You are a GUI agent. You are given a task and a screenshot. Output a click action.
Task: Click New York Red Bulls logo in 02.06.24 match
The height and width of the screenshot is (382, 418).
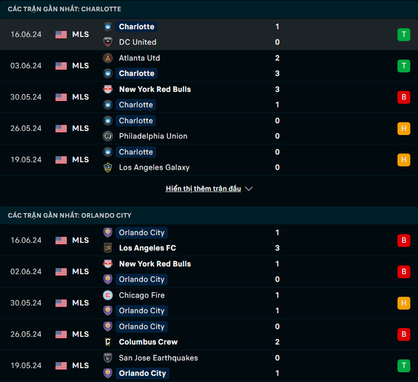tap(108, 264)
